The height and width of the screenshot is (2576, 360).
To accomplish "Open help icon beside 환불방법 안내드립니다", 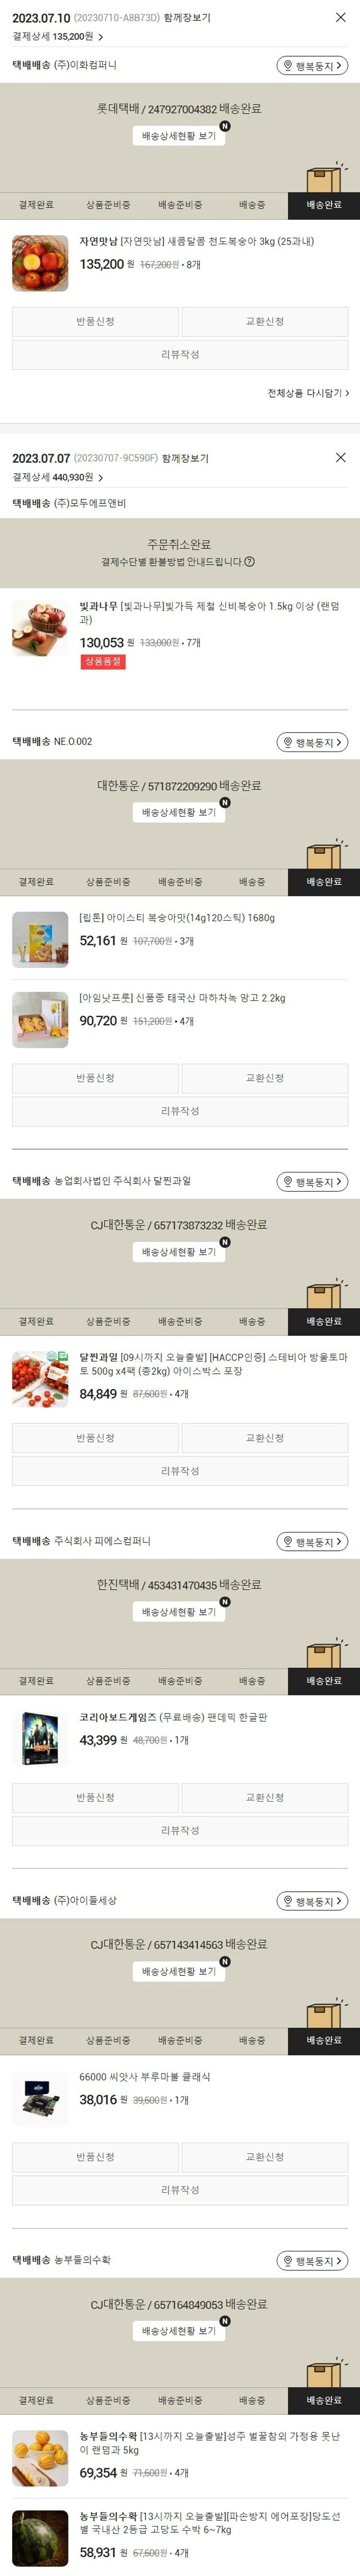I will [249, 562].
